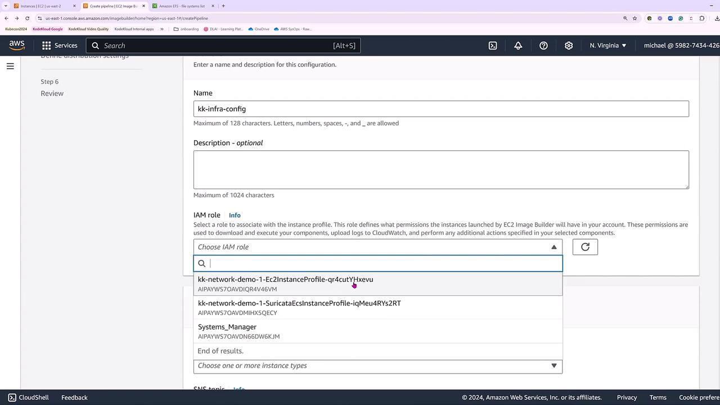Refresh the IAM role list
The height and width of the screenshot is (405, 720).
tap(585, 247)
